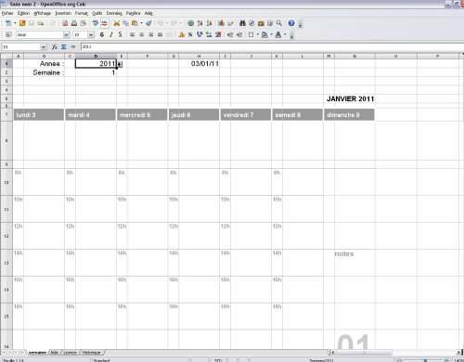This screenshot has width=464, height=362.
Task: Open Find & Replace binoculars icon
Action: click(242, 23)
